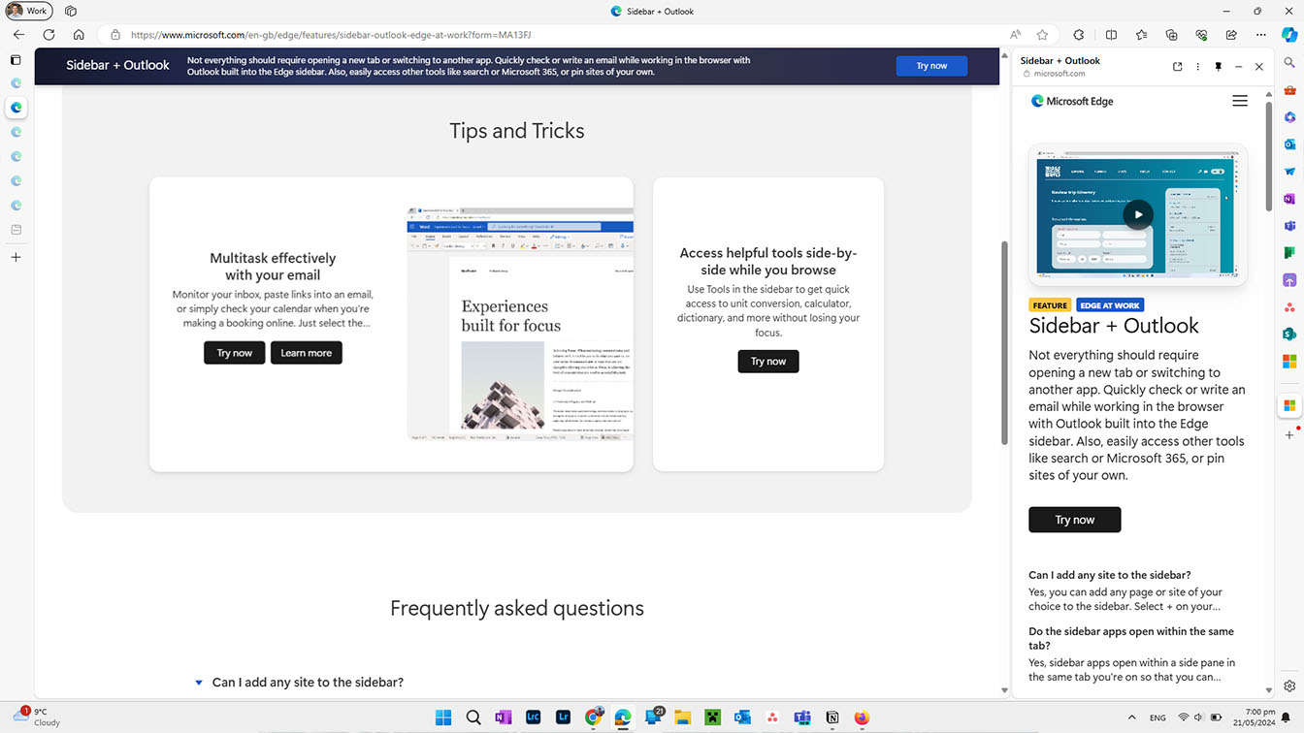Viewport: 1304px width, 733px height.
Task: Open Notion from the taskbar
Action: click(831, 717)
